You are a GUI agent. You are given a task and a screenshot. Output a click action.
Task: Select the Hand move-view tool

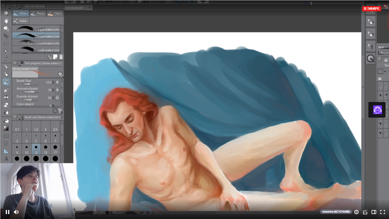point(6,21)
